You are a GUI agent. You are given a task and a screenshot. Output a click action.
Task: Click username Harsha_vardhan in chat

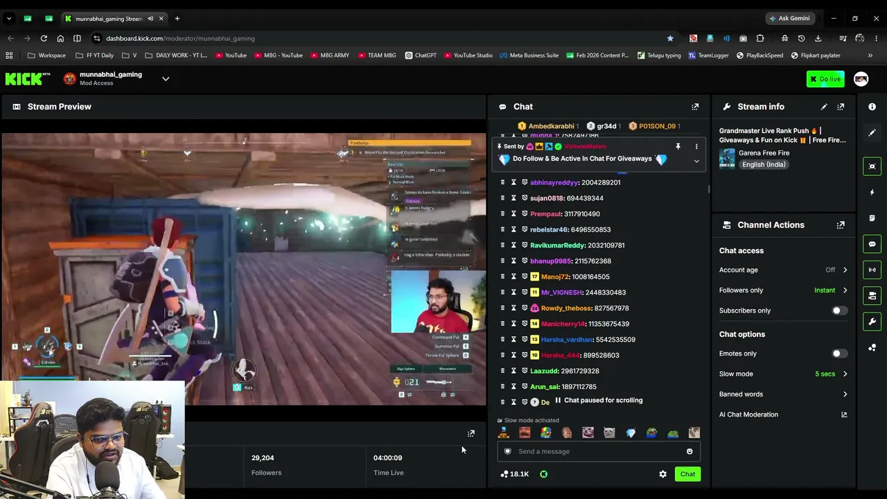click(x=567, y=340)
